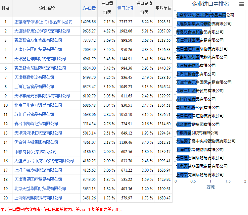Select chart bar for 苏州祥威食品有限公司

[186, 99]
